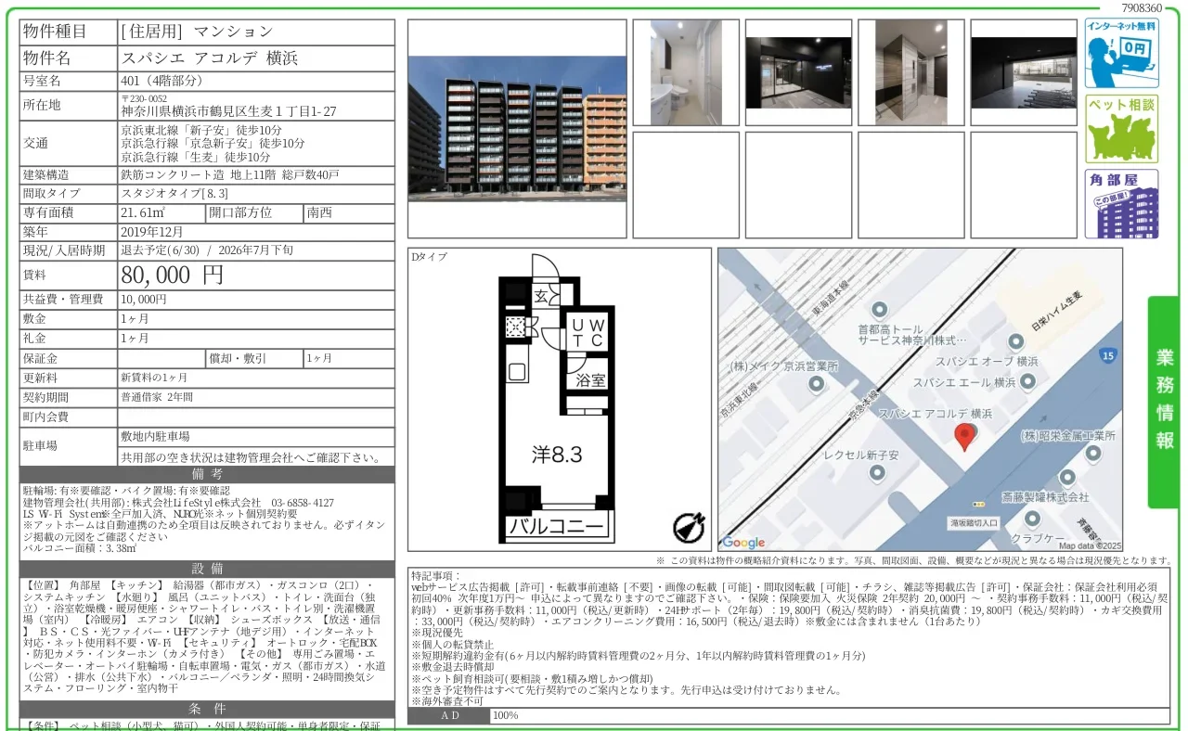This screenshot has height=731, width=1188.
Task: Open the main building exterior photo
Action: [x=517, y=129]
